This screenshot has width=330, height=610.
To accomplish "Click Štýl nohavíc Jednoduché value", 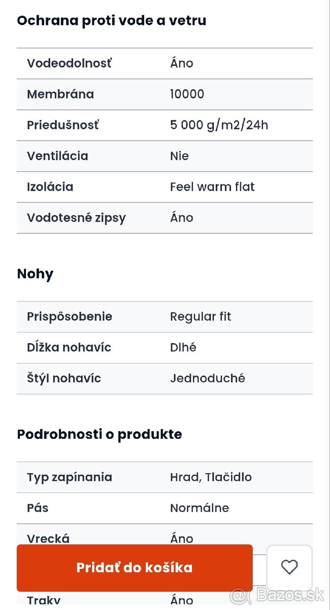I will click(x=207, y=378).
